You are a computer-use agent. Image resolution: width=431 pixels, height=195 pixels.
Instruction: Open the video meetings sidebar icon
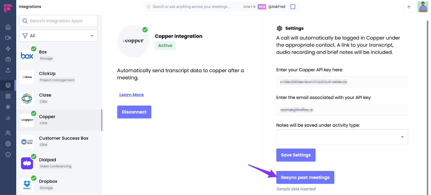8,38
